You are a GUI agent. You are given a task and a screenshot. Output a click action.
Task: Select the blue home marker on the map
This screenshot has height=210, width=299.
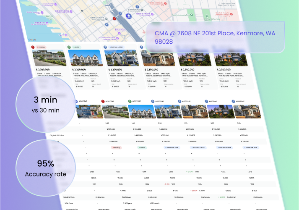click(x=129, y=16)
